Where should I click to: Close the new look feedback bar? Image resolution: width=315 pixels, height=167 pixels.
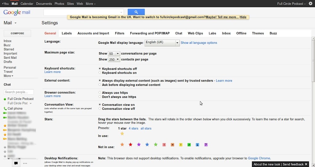click(x=306, y=164)
